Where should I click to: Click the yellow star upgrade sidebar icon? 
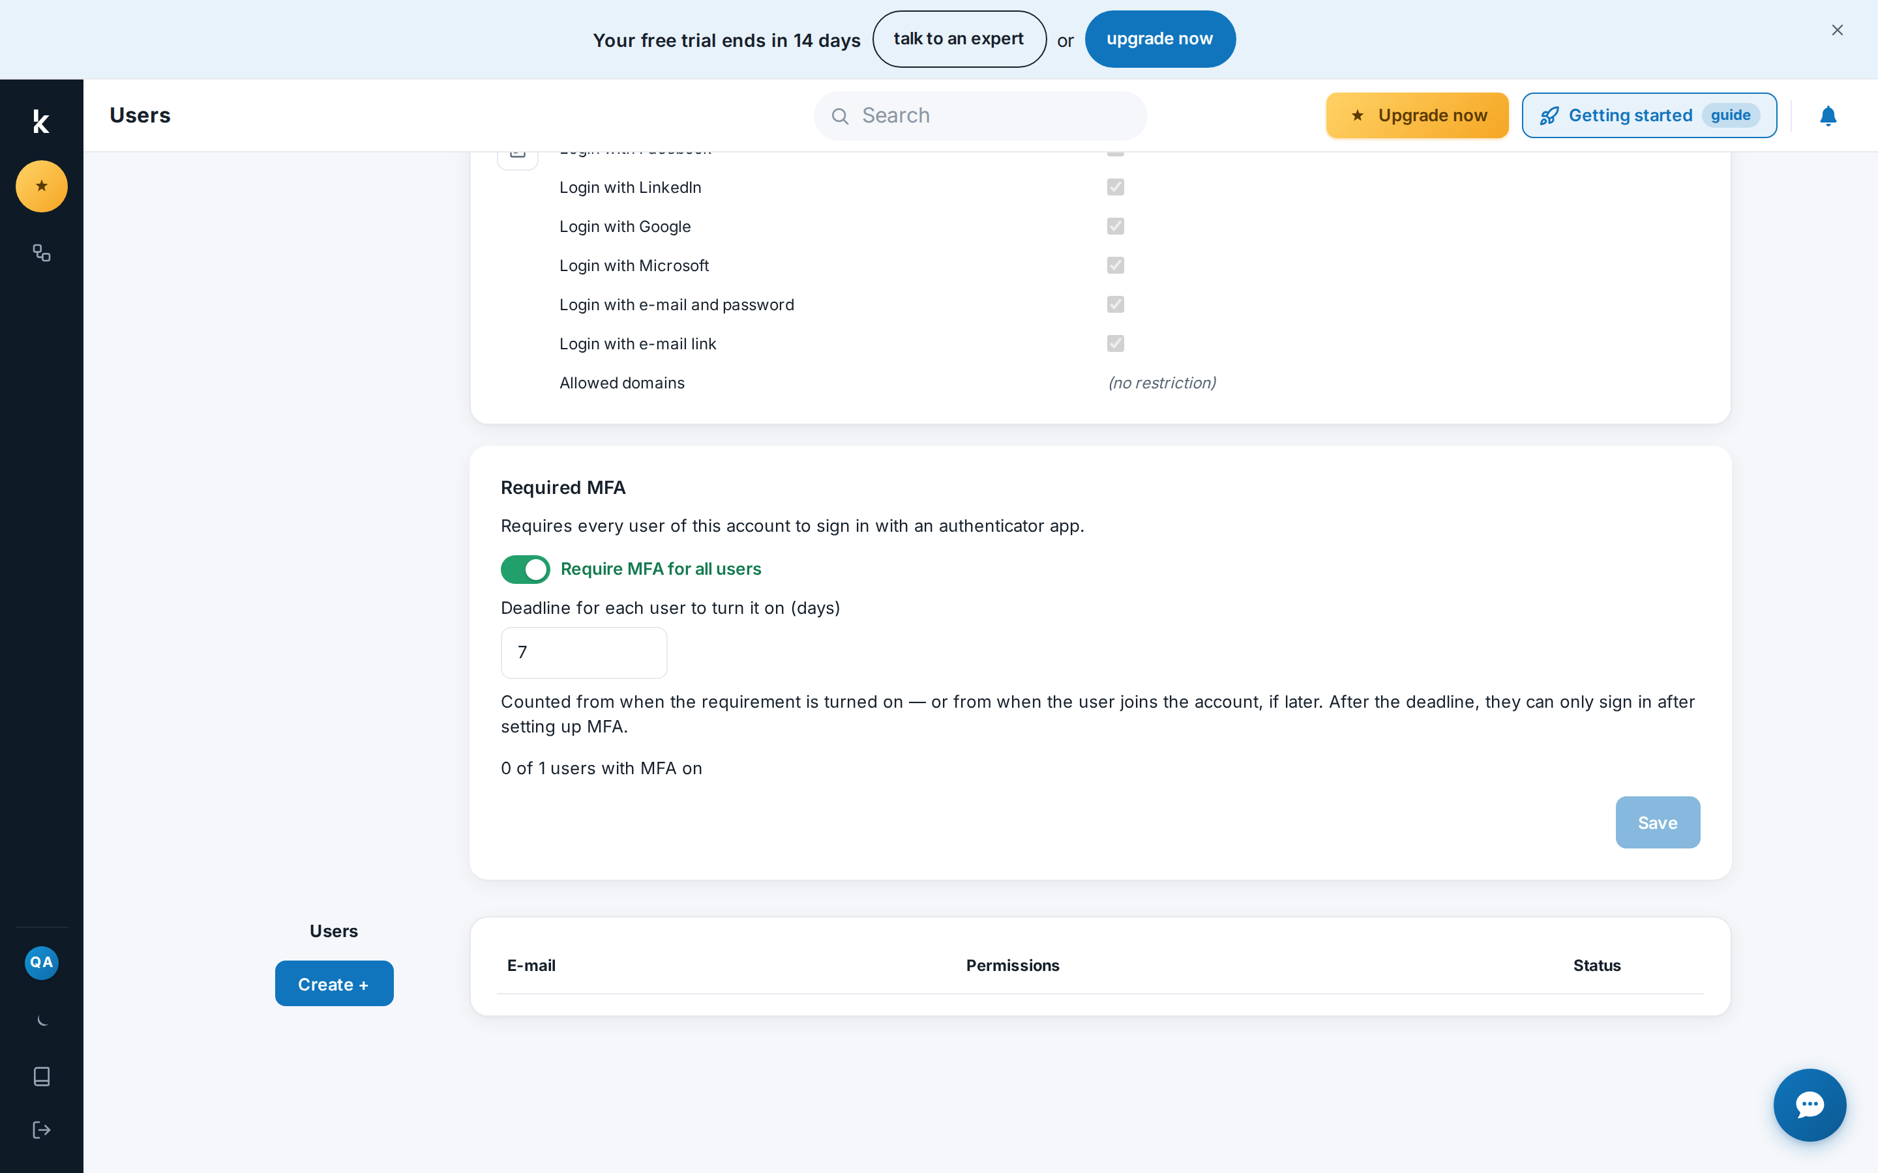41,186
